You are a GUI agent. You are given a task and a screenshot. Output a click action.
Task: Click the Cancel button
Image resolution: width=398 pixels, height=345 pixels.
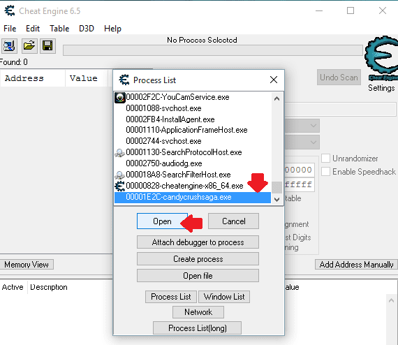[233, 221]
